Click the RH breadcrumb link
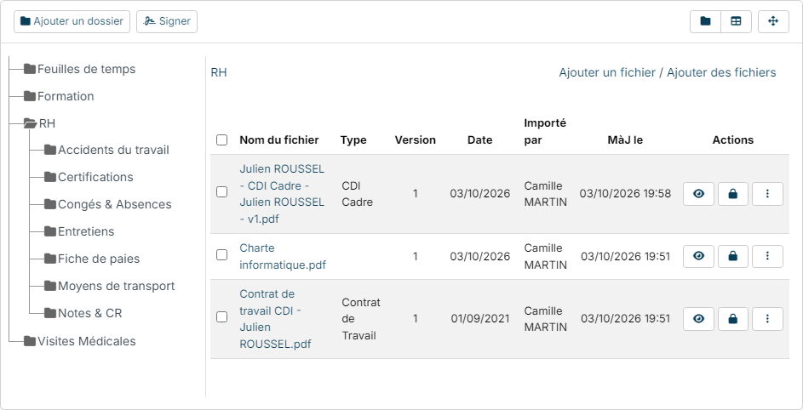This screenshot has width=803, height=410. (219, 72)
